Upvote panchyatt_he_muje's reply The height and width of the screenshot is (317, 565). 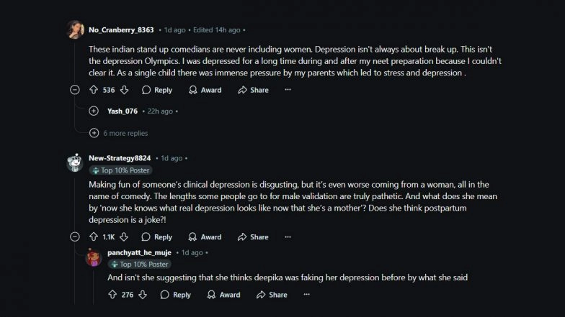pos(112,294)
